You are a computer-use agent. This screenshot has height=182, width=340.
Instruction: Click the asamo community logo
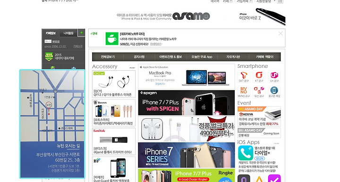191,16
